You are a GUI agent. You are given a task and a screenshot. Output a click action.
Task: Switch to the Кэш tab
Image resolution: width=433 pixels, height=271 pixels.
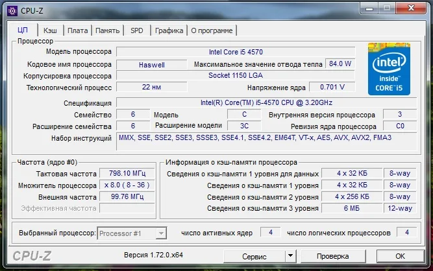(50, 30)
